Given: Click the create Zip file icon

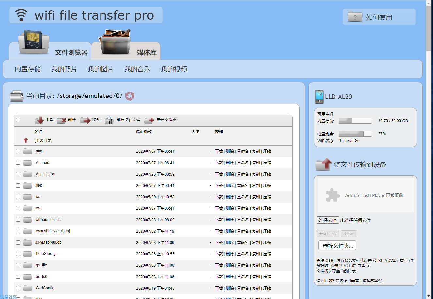Looking at the screenshot, I should click(109, 120).
